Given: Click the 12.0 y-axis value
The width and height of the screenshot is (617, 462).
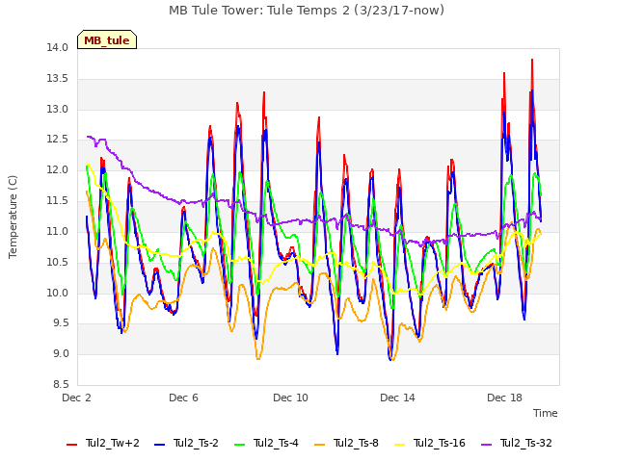Looking at the screenshot, I should (x=58, y=170).
